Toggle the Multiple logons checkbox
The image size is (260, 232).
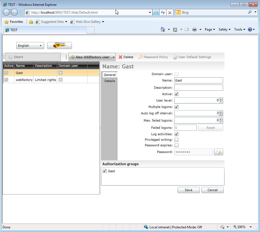point(176,107)
